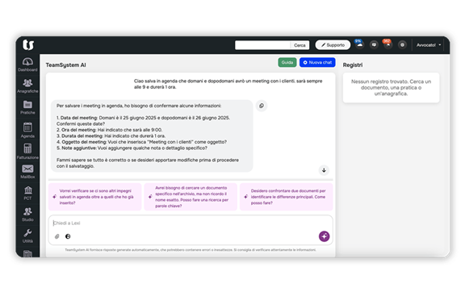Viewport: 465px width, 292px height.
Task: Open Supporto button
Action: tap(333, 44)
